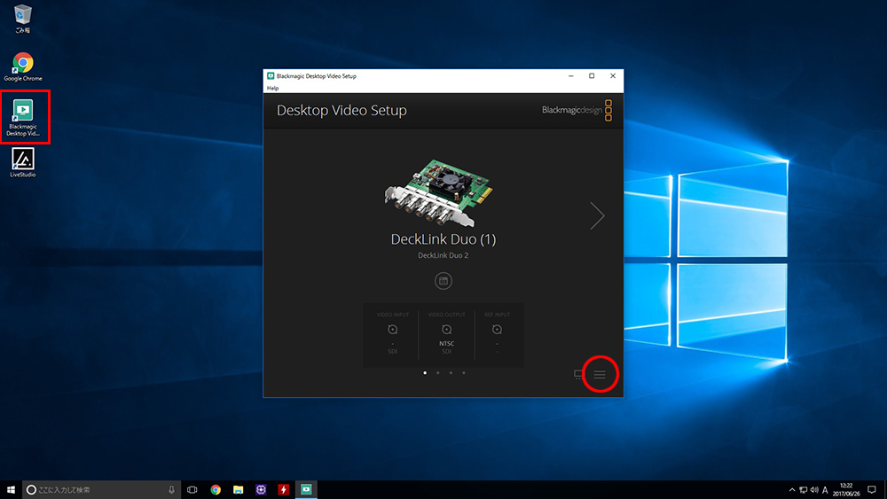This screenshot has width=887, height=499.
Task: Click the "DeckLink Duo (1)" device name
Action: point(443,239)
